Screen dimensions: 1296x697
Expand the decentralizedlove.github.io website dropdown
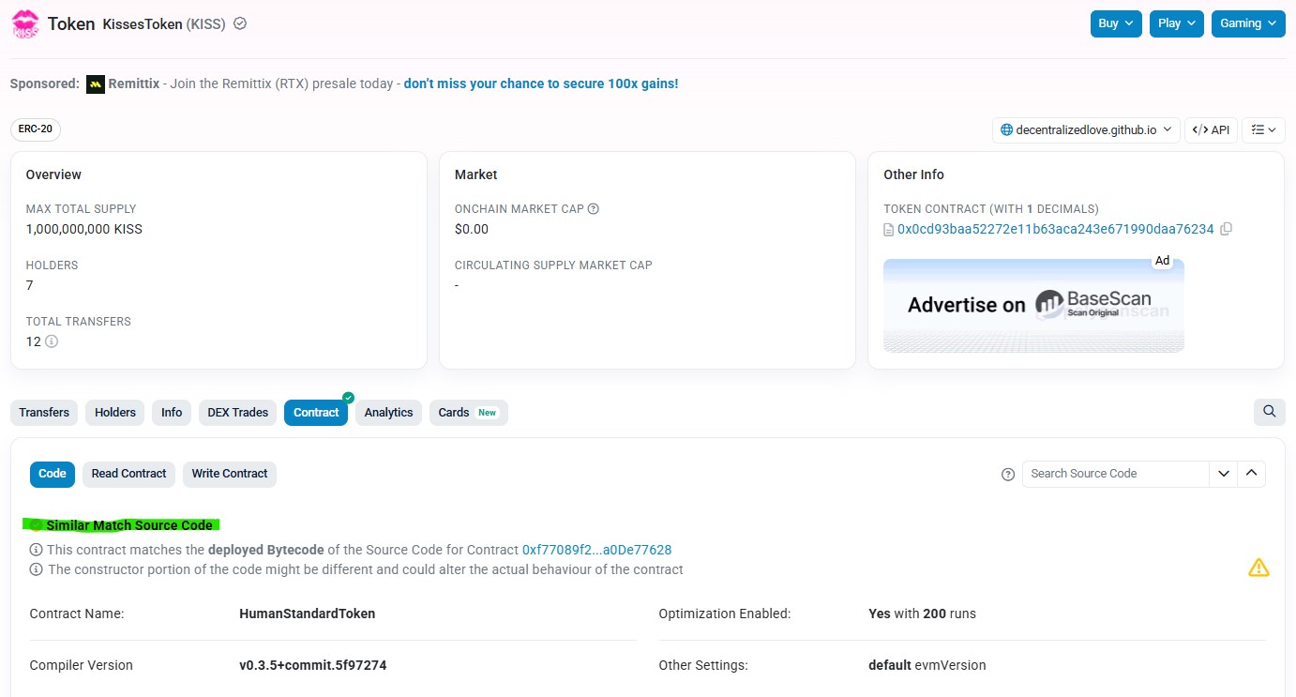pyautogui.click(x=1086, y=130)
